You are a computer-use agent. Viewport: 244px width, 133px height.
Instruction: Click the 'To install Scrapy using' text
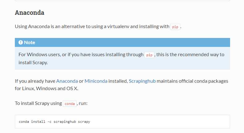(38, 103)
